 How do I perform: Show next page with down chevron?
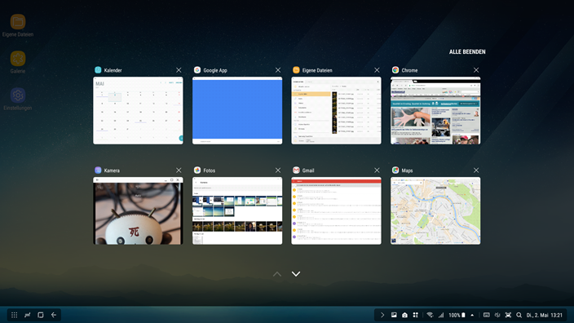point(296,274)
